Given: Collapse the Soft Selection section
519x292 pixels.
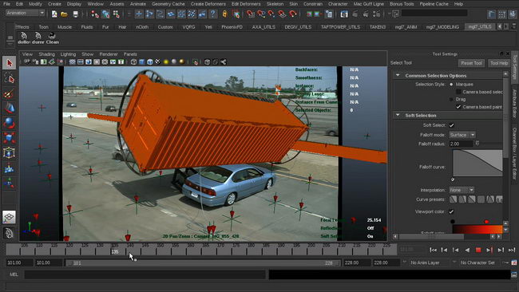Looking at the screenshot, I should (x=398, y=115).
